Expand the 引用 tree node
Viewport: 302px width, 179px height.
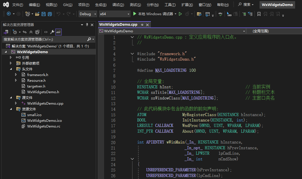click(11, 57)
